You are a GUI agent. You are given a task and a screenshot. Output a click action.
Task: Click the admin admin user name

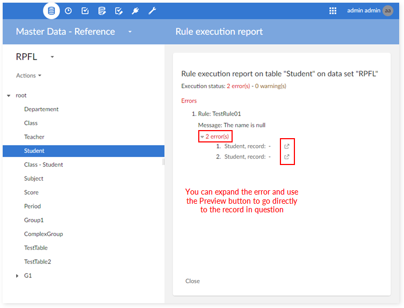click(x=364, y=11)
